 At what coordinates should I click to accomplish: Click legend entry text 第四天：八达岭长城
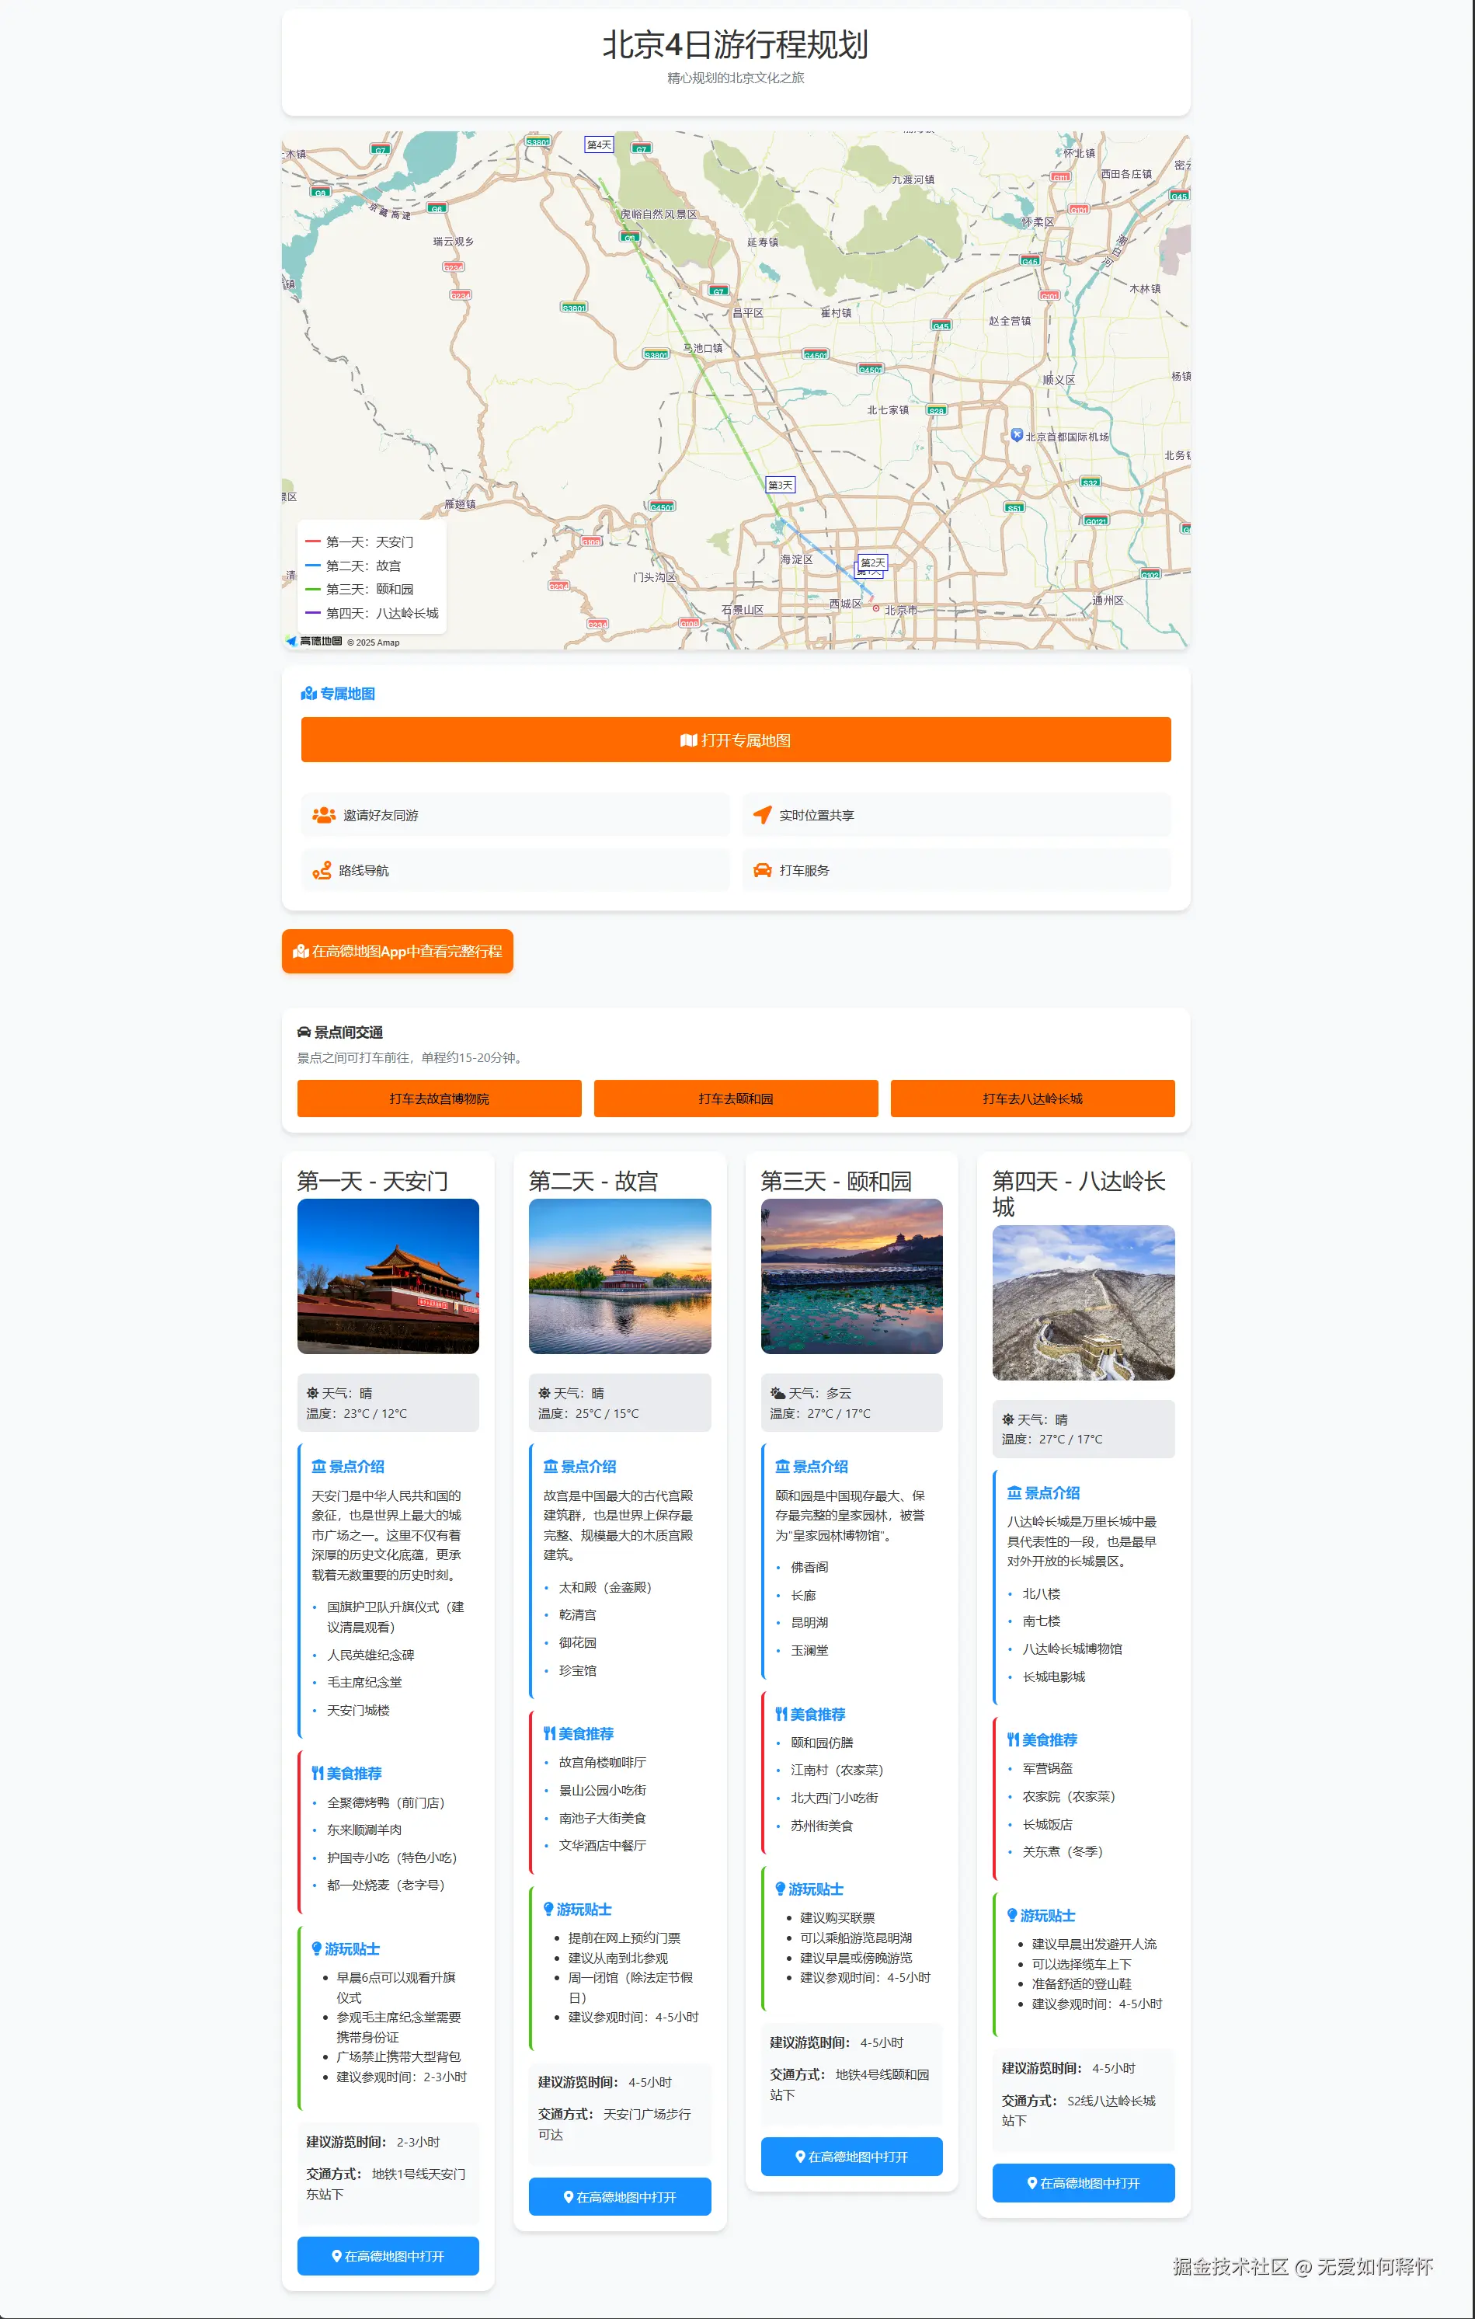pyautogui.click(x=382, y=614)
